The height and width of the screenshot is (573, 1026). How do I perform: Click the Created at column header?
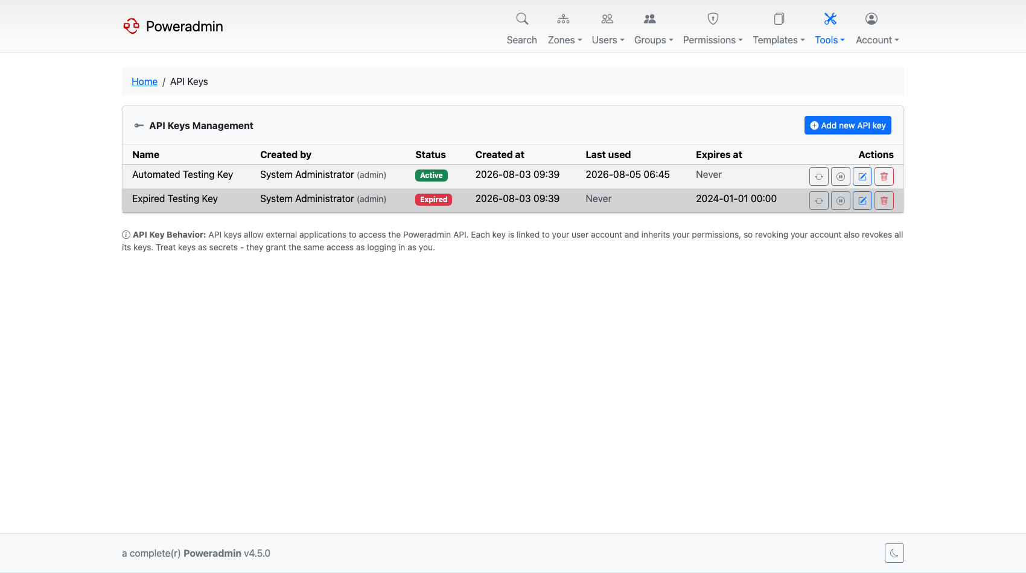click(500, 154)
